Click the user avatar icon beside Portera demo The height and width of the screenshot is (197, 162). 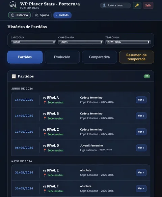[104, 5]
